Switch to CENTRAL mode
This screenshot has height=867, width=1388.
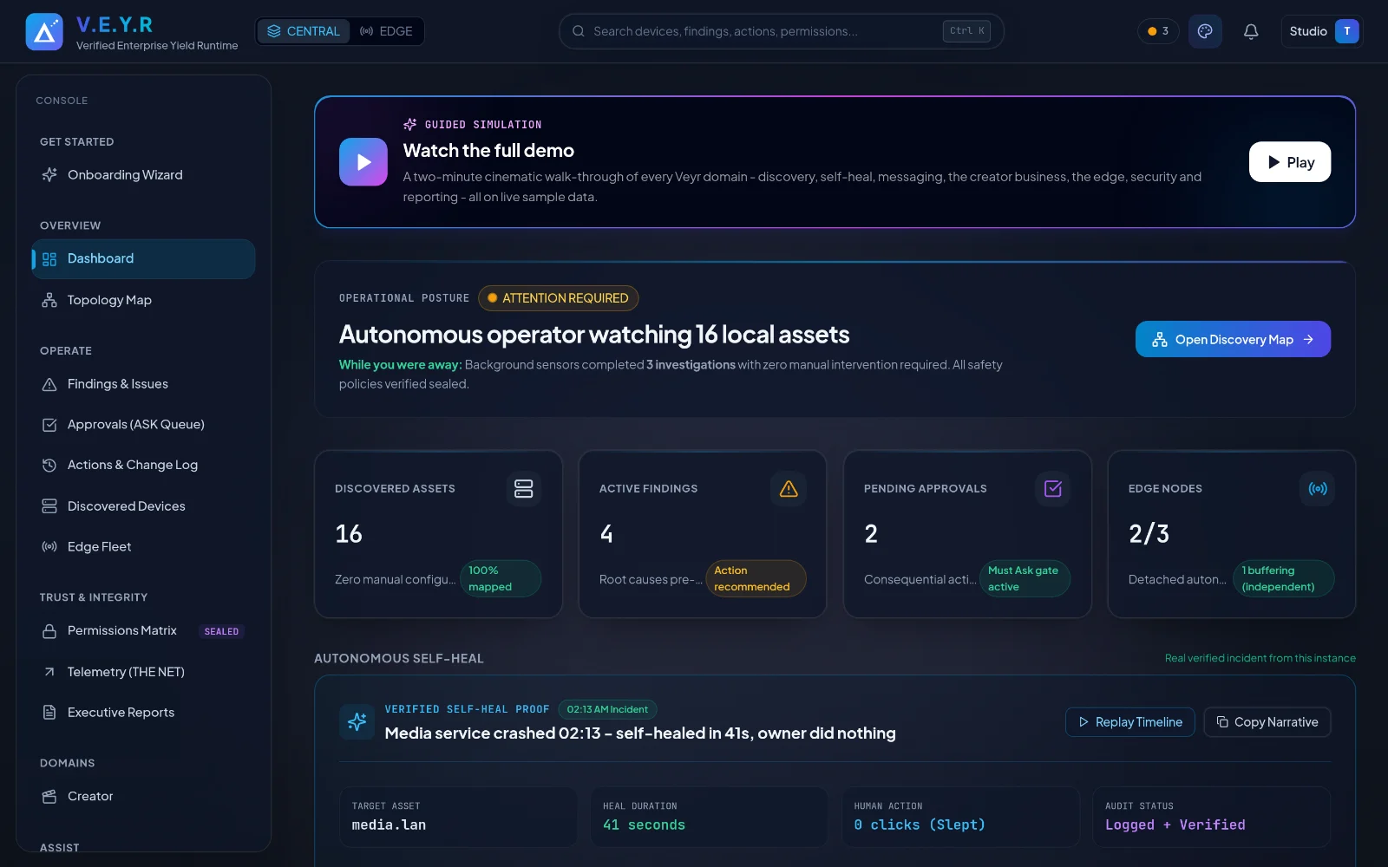(x=304, y=31)
